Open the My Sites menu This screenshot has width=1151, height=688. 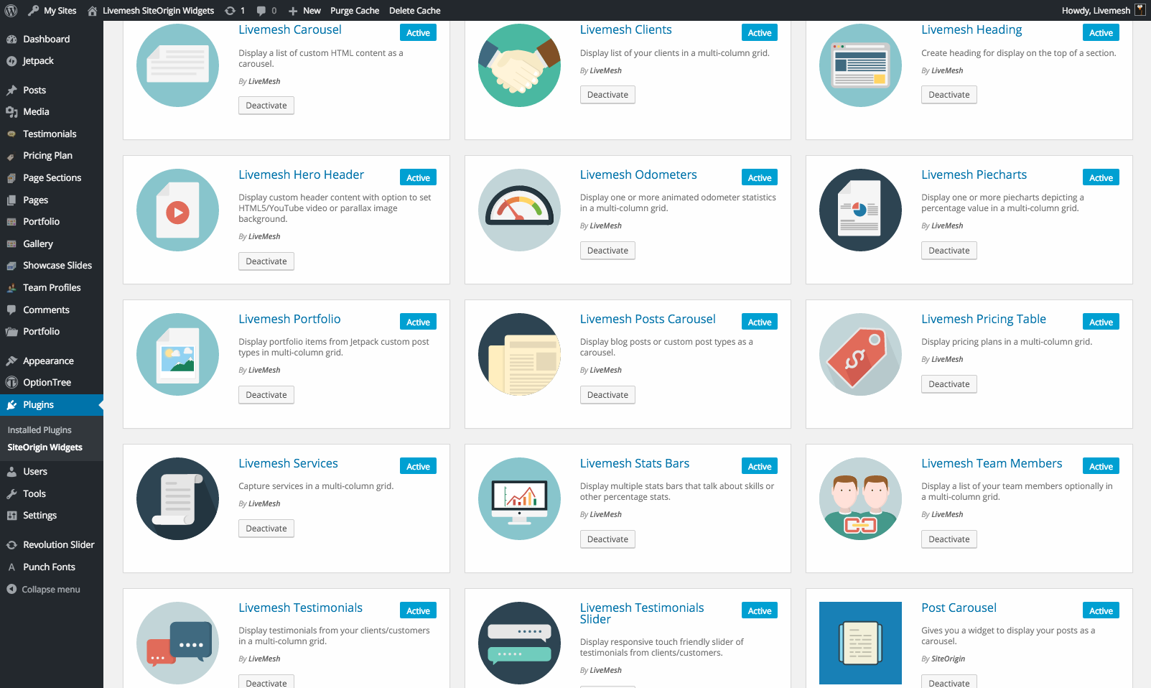(52, 11)
